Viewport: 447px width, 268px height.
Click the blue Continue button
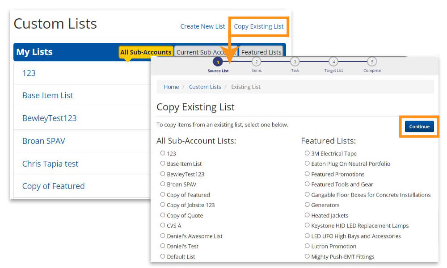[x=419, y=127]
